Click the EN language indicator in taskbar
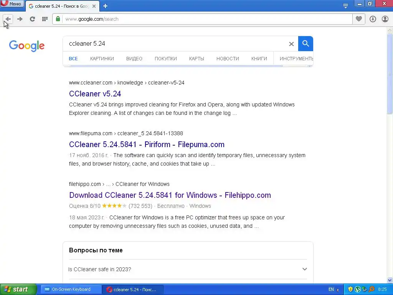 (x=331, y=290)
